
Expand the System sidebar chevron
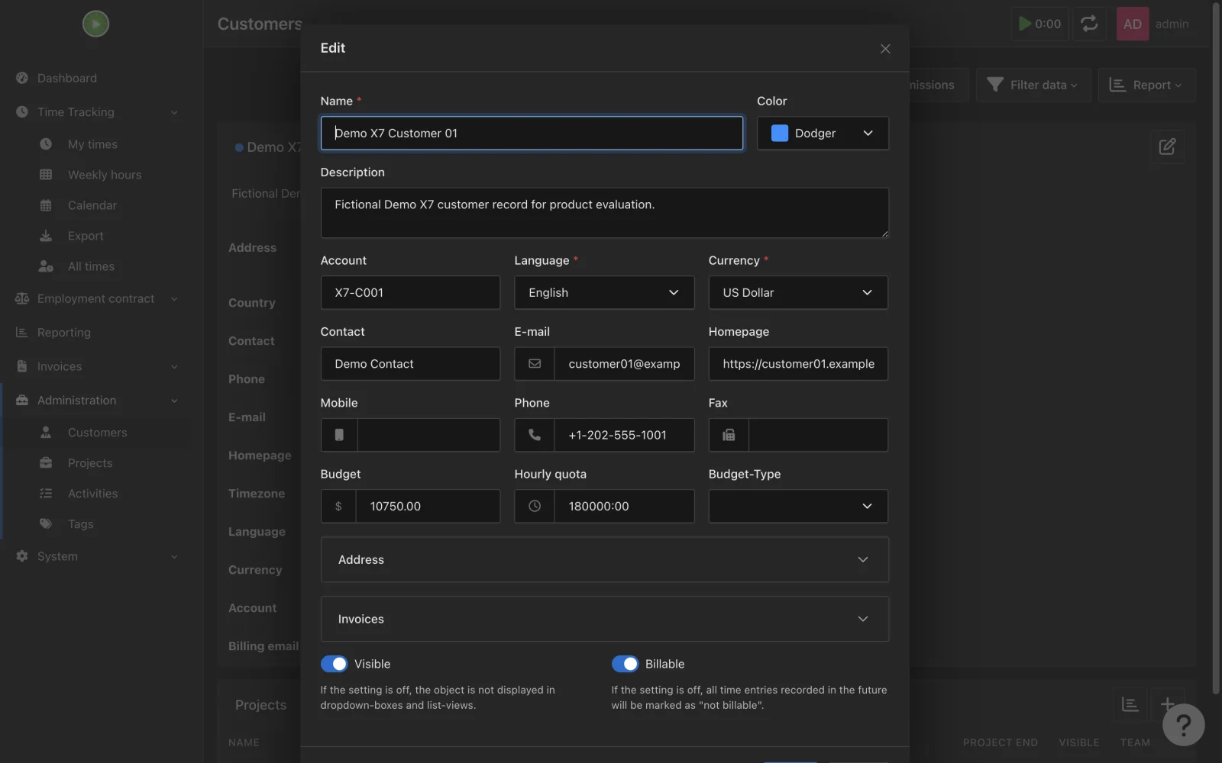(174, 556)
